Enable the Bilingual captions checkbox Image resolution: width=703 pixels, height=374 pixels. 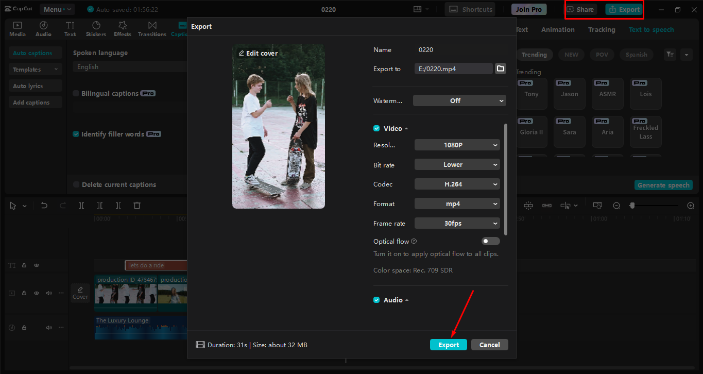76,94
